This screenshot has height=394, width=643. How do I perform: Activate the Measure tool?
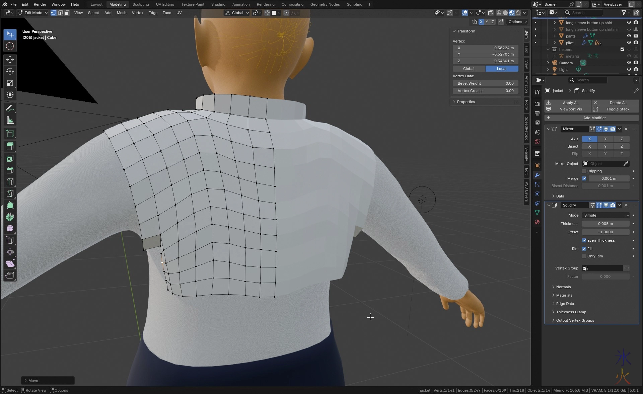[10, 121]
